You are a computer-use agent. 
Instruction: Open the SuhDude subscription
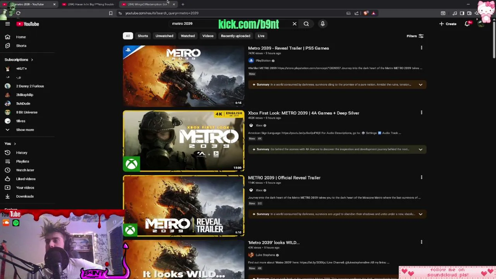pyautogui.click(x=23, y=103)
